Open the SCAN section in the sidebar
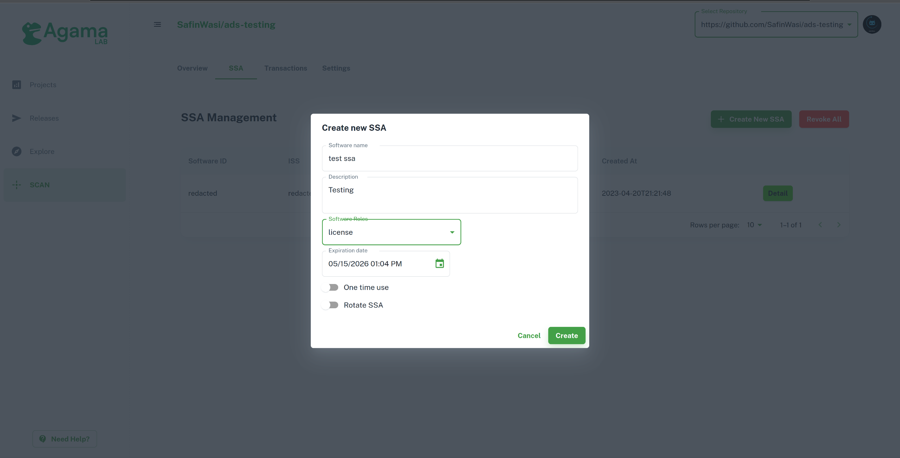The width and height of the screenshot is (900, 458). [39, 185]
